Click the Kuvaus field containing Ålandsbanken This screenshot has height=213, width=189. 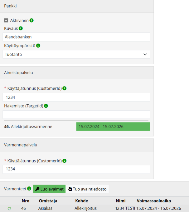point(76,37)
